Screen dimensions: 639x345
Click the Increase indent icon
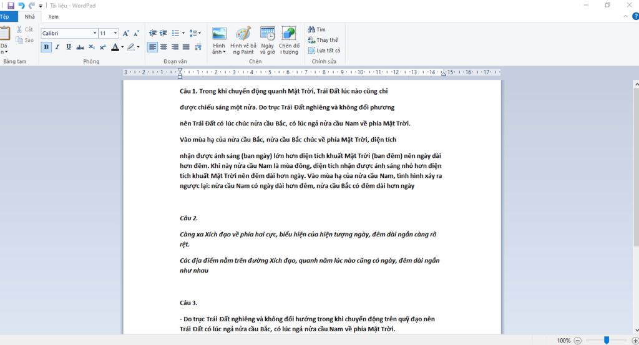click(163, 34)
